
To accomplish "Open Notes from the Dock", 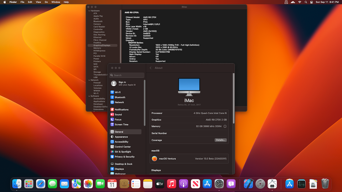I will [x=147, y=184].
